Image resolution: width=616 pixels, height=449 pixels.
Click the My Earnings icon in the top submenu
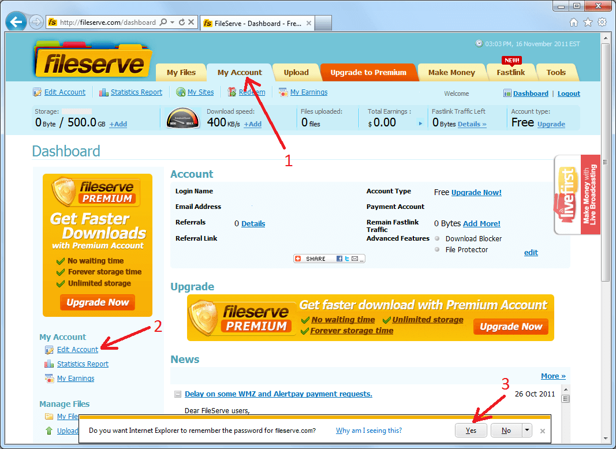[283, 92]
